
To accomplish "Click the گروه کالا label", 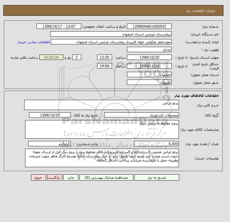I will tap(212, 115).
